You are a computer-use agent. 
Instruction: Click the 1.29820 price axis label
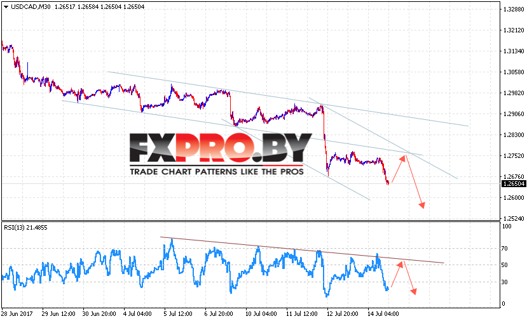[x=514, y=93]
